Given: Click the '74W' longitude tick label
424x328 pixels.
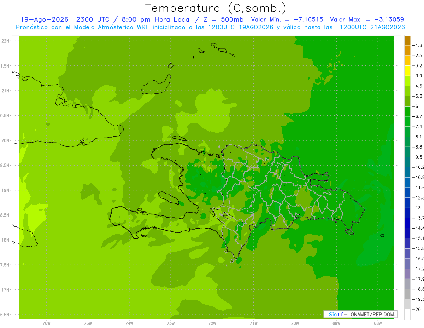Looking at the screenshot, I should [x=129, y=323].
